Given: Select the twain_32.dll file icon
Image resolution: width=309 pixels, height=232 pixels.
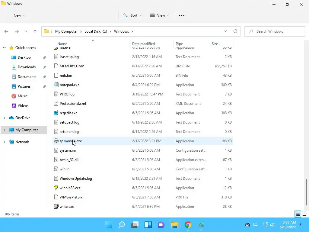Looking at the screenshot, I should point(56,159).
